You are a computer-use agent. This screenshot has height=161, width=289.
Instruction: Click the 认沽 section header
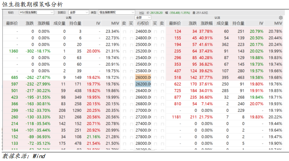pos(217,17)
